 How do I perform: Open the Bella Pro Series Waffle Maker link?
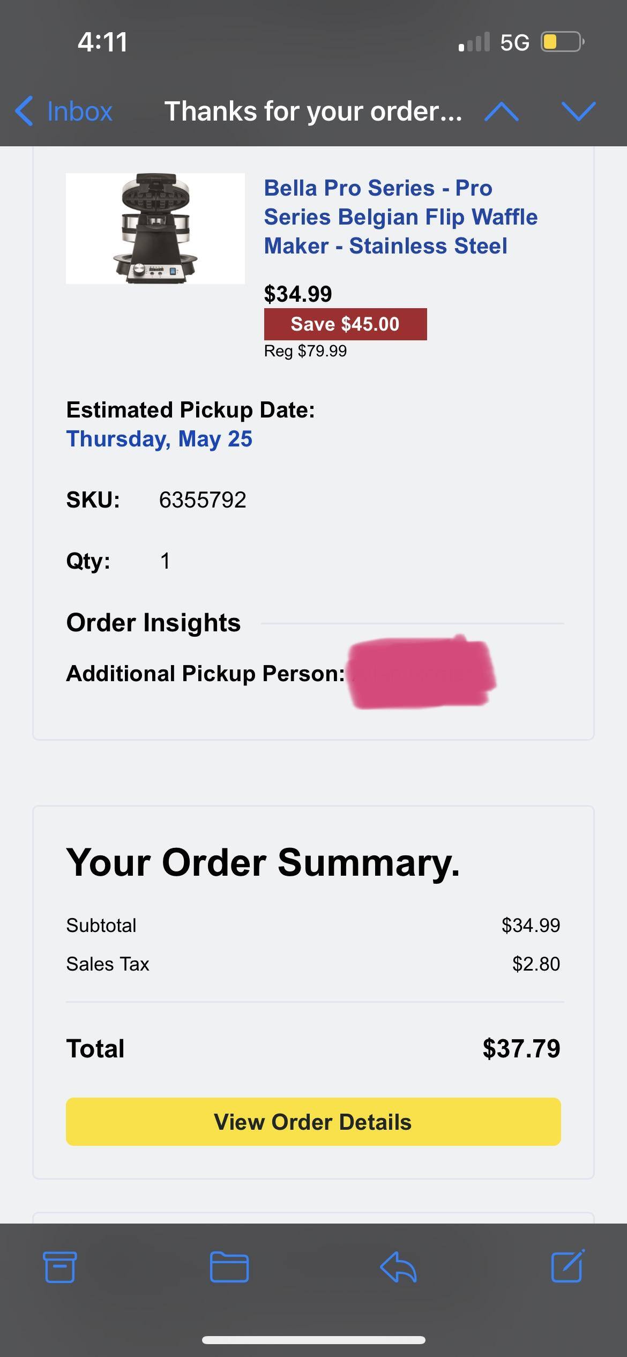[400, 217]
